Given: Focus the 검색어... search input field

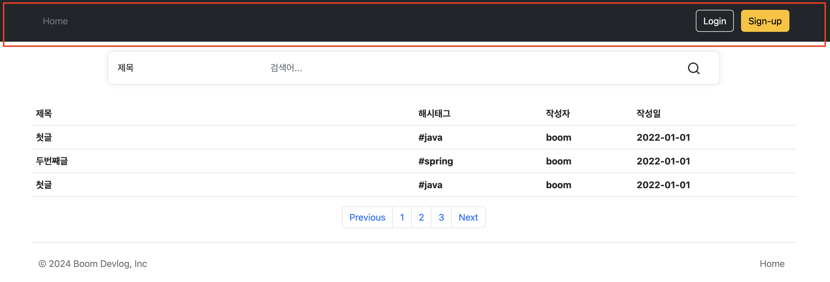Looking at the screenshot, I should point(467,68).
